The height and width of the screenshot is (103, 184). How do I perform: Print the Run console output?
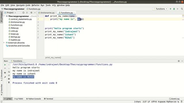9,79
